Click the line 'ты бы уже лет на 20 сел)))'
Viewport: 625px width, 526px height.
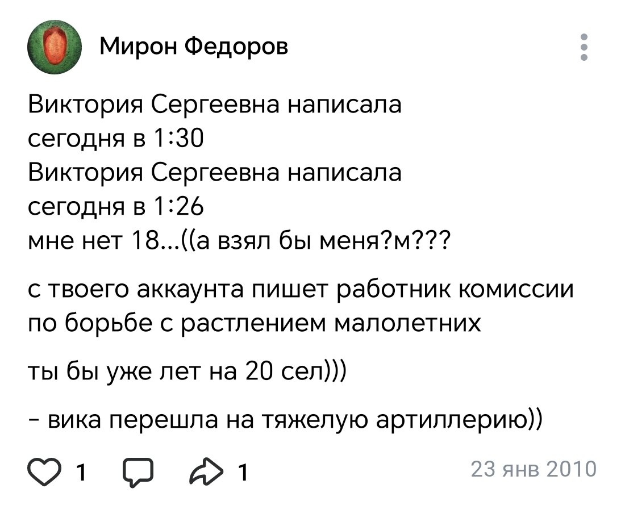coord(188,371)
